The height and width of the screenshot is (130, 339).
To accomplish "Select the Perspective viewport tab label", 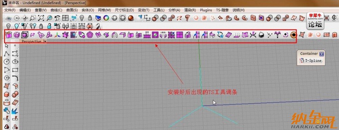I will coord(31,41).
